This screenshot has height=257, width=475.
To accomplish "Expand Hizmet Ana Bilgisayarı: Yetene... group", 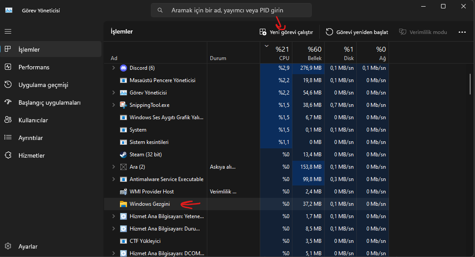I will click(x=114, y=216).
